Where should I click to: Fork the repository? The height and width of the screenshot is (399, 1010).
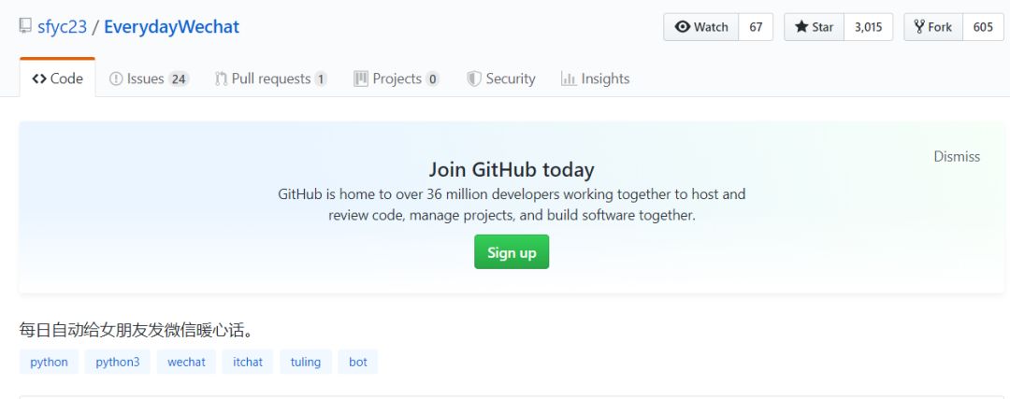tap(933, 27)
